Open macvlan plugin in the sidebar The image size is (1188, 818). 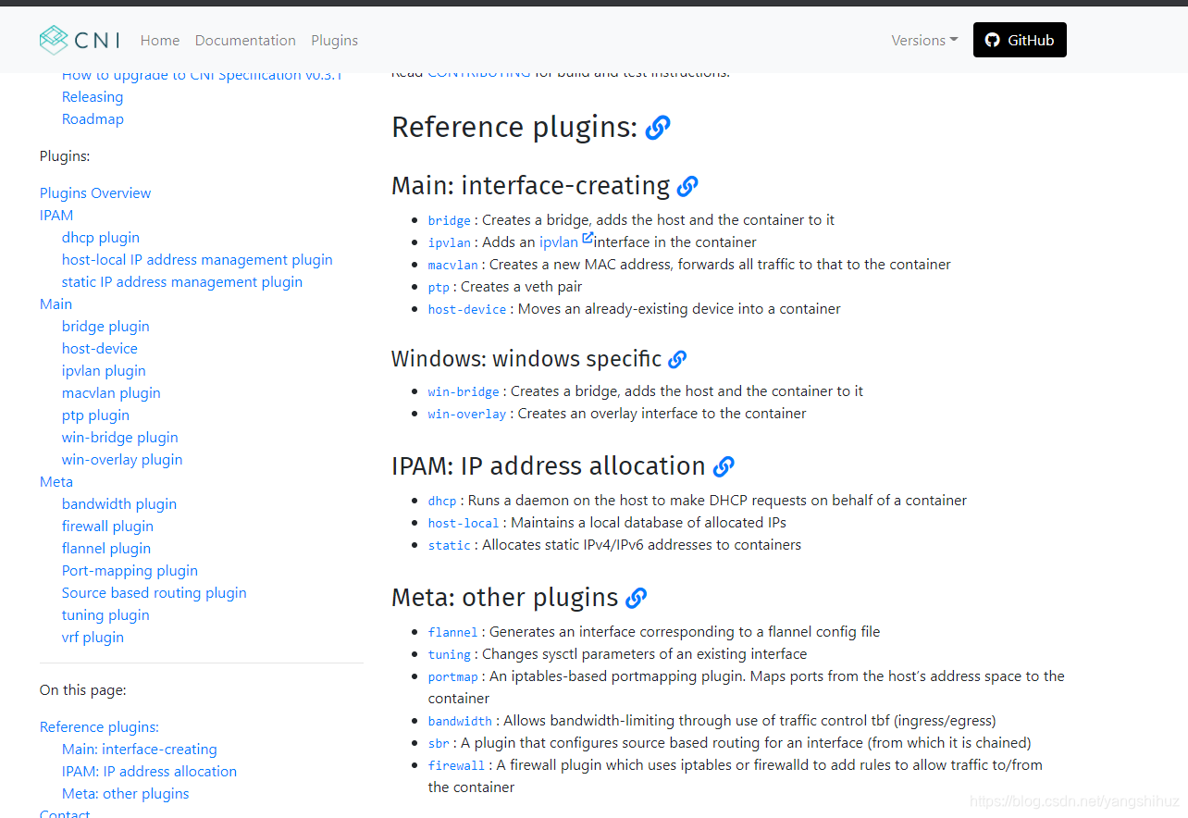pyautogui.click(x=111, y=392)
